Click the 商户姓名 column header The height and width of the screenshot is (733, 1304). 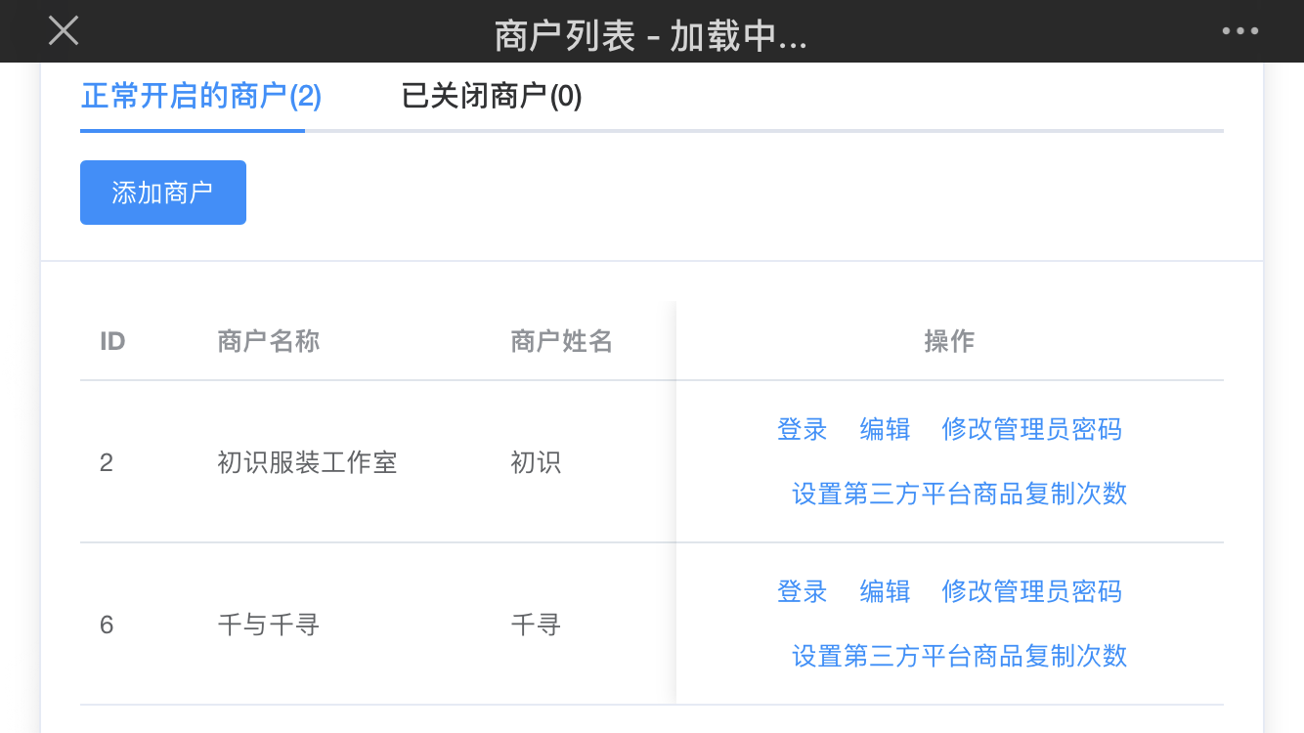coord(562,341)
